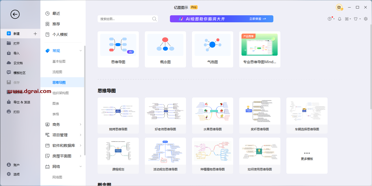Open the 烧烤思维导图 template

tap(118, 116)
